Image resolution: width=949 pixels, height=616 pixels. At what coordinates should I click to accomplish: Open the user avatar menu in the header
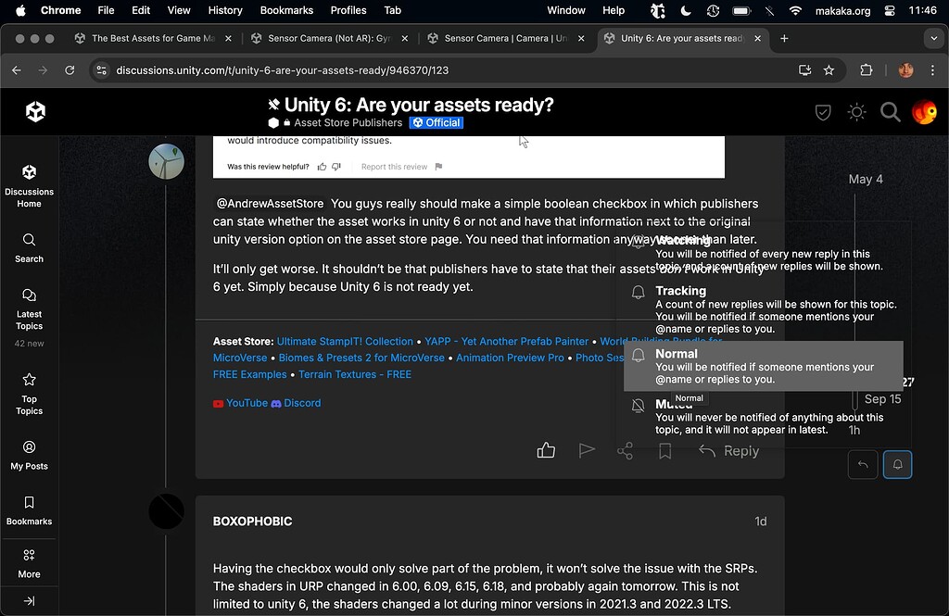tap(924, 112)
